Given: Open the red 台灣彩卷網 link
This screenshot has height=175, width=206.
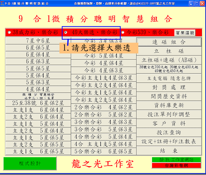Looking at the screenshot, I should coord(176,166).
